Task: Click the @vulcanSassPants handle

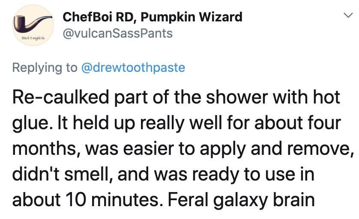Action: click(117, 33)
